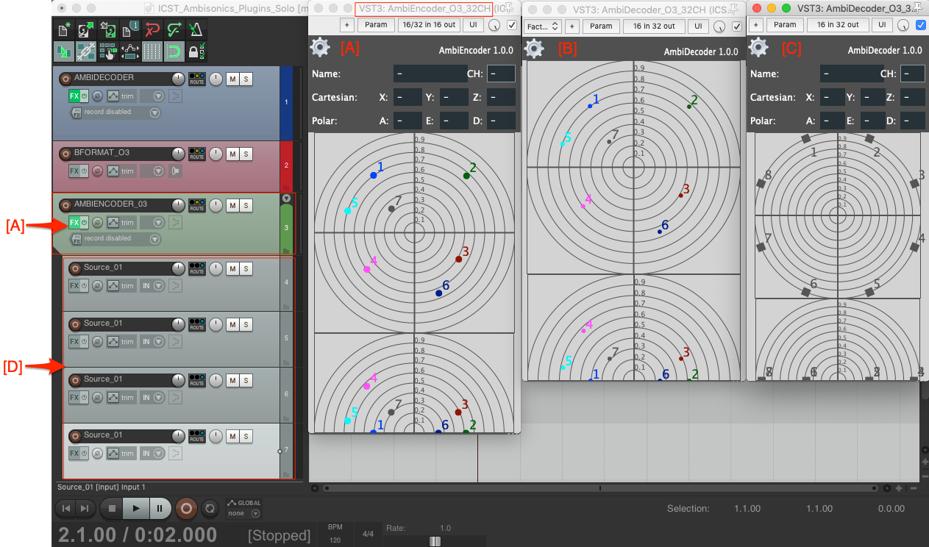
Task: Click the Param button in the AmbiEncoder window
Action: click(376, 25)
